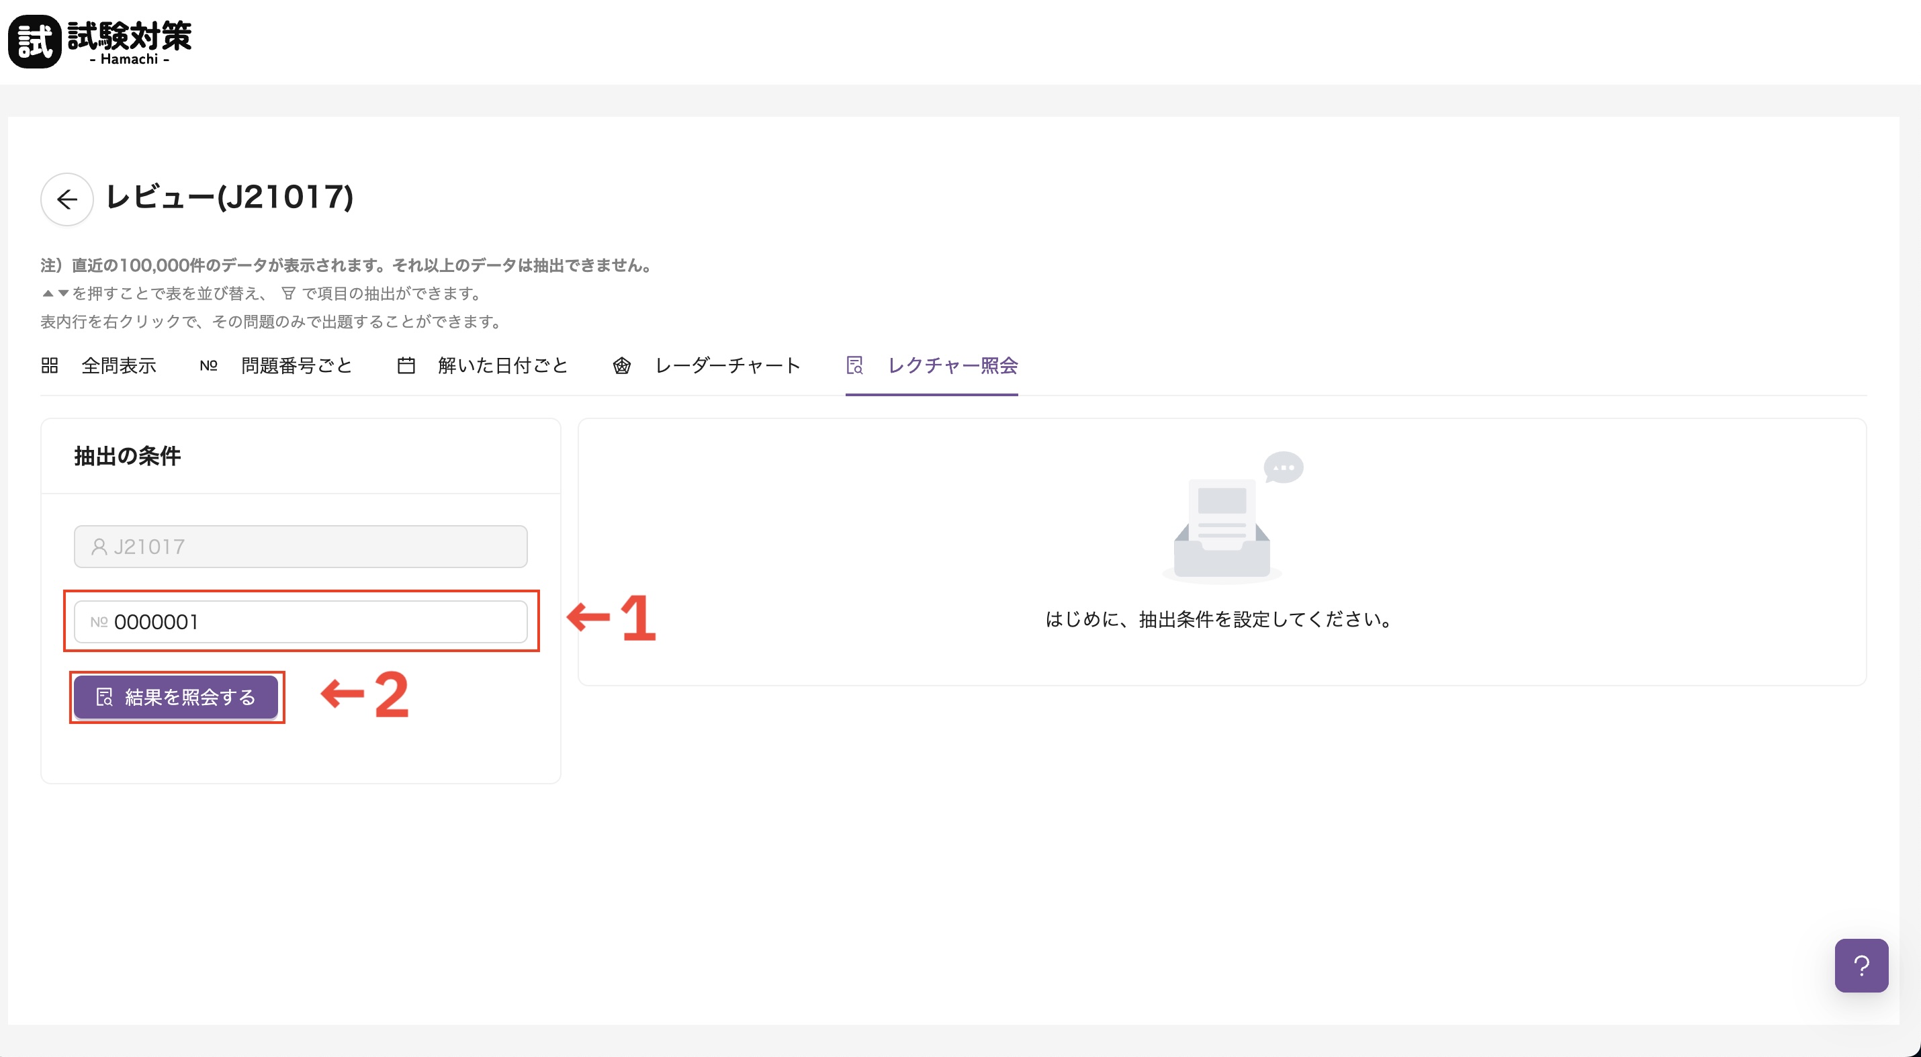This screenshot has width=1921, height=1057.
Task: Select the レクチャー照会 tab
Action: [x=952, y=365]
